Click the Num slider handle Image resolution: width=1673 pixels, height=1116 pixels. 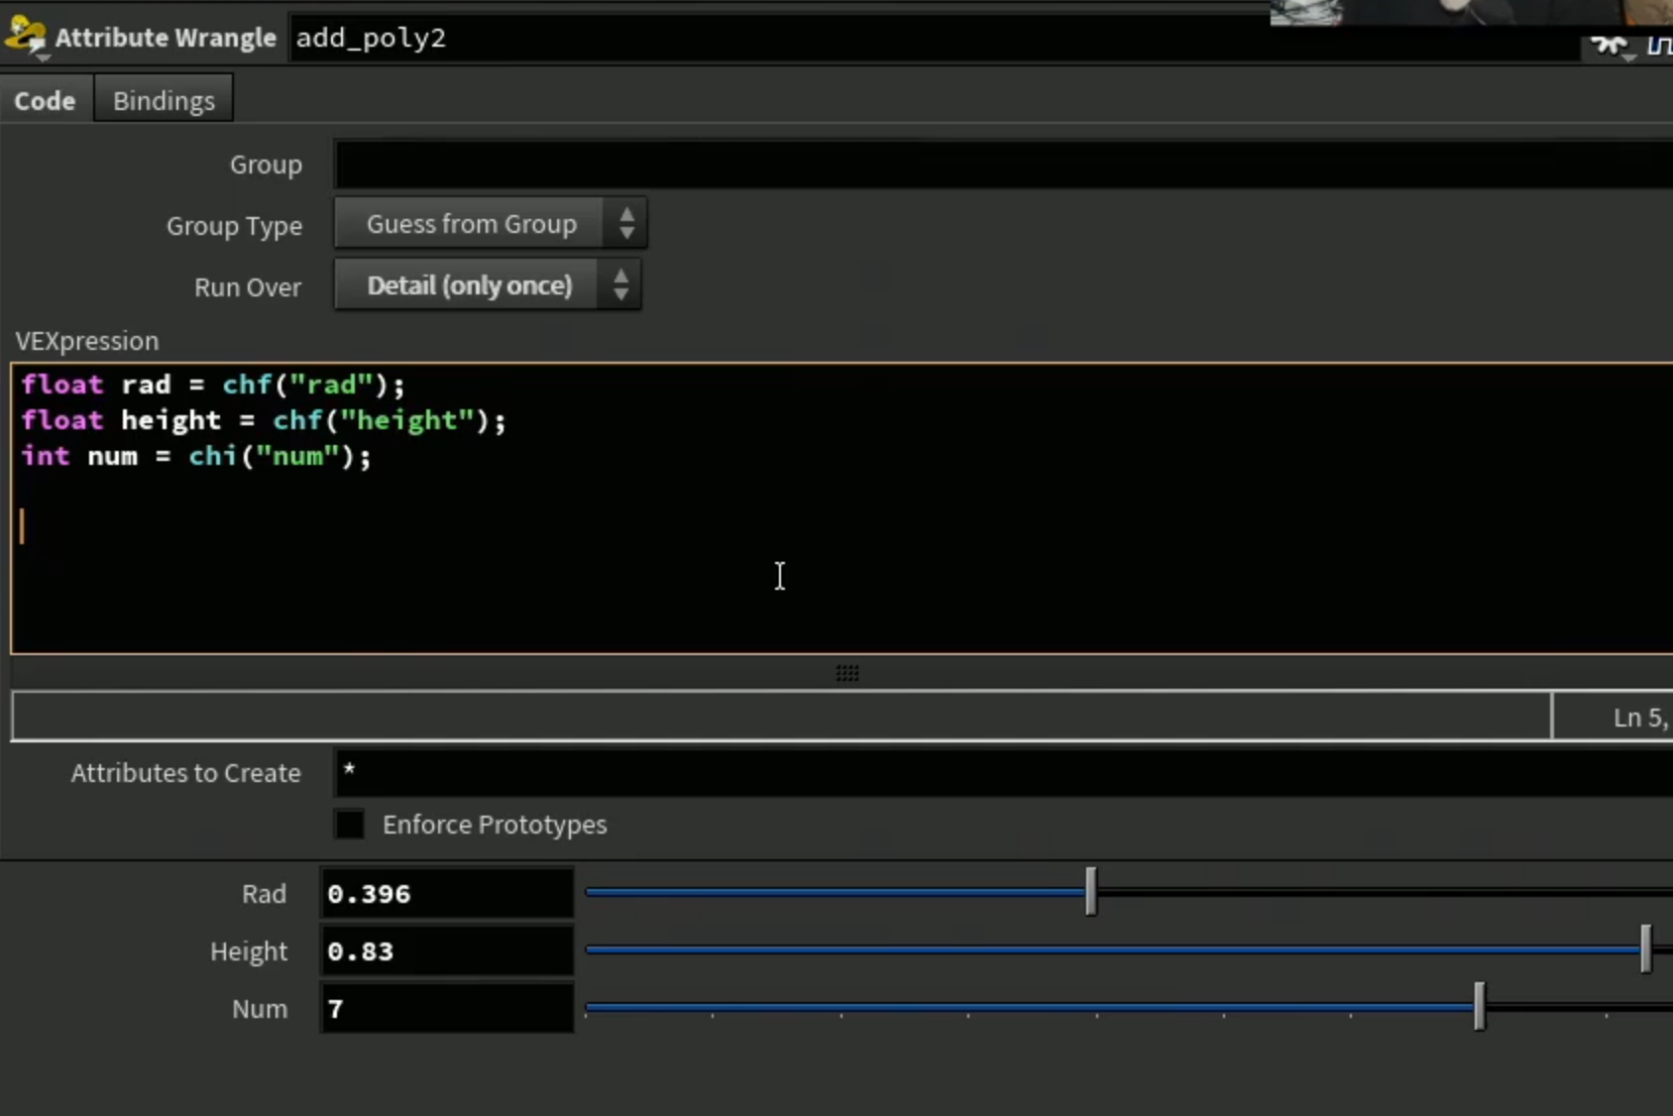(x=1480, y=1007)
